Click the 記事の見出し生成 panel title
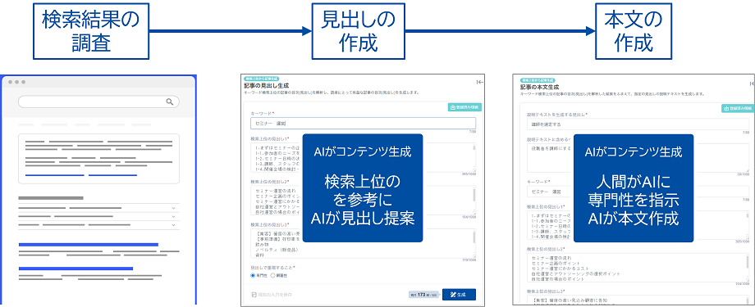The image size is (755, 307). tap(266, 85)
